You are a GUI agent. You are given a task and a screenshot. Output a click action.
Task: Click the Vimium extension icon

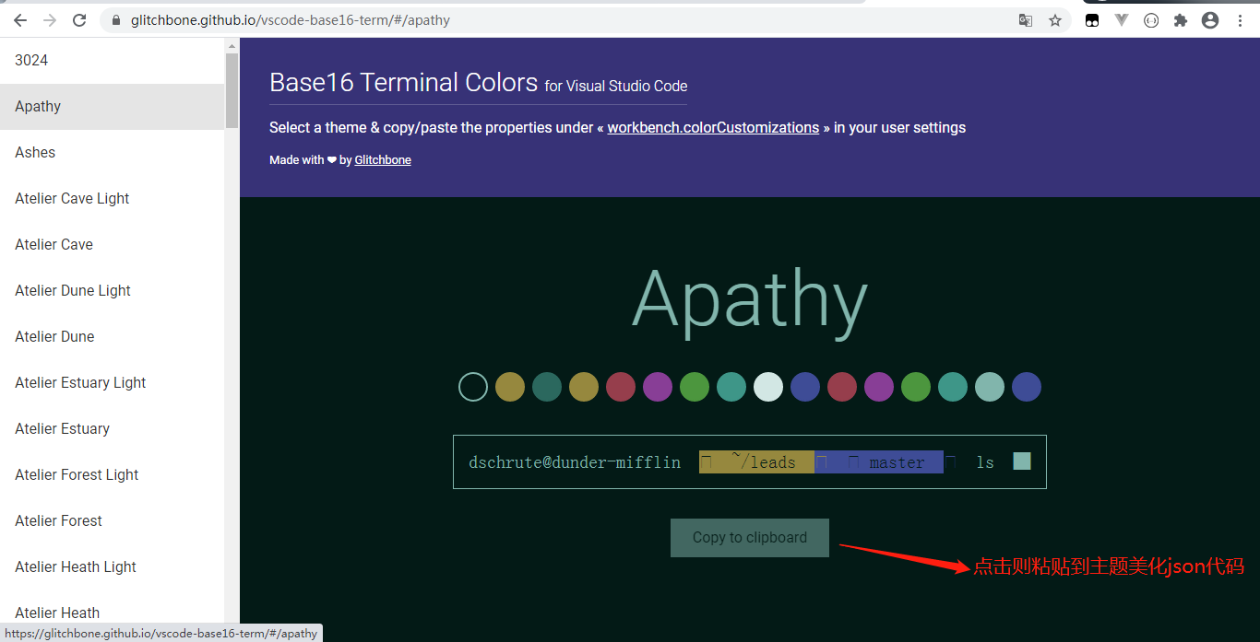point(1122,19)
